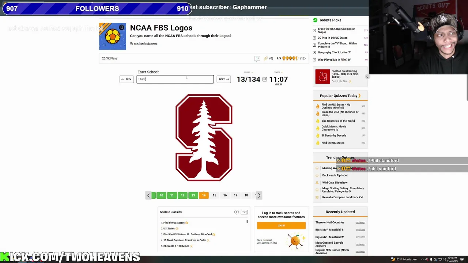Jump to question 17
The image size is (468, 263).
click(235, 195)
